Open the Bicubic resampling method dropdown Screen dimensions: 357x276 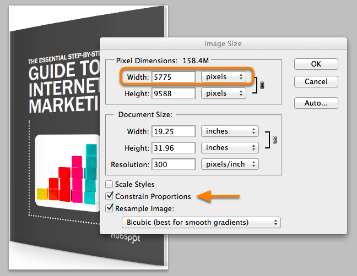201,223
